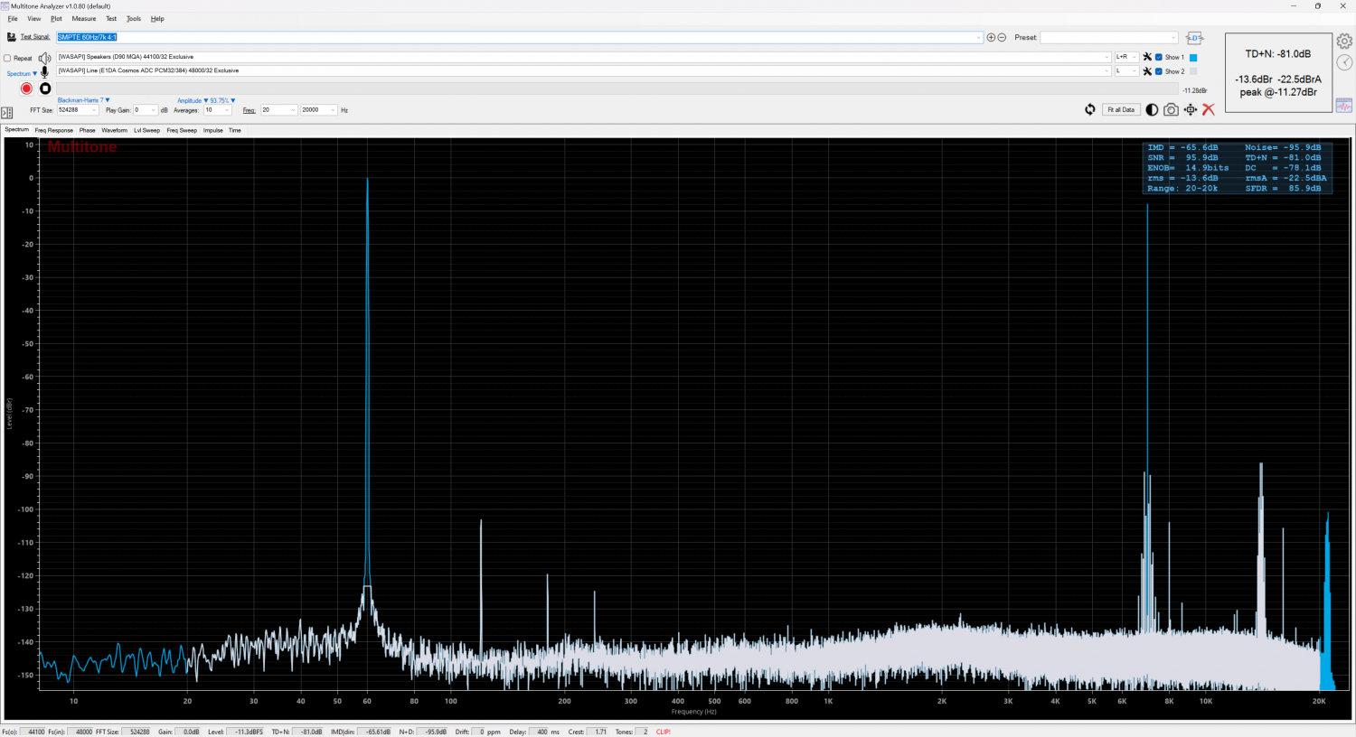Screen dimensions: 1356x737
Task: Click the TD+N readout panel
Action: point(1278,73)
